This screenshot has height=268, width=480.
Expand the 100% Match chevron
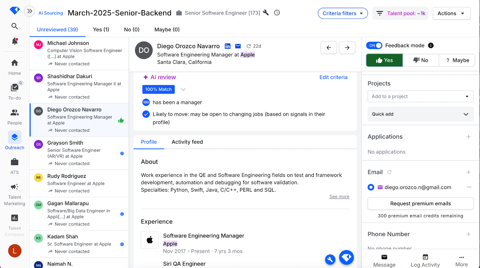click(x=183, y=89)
